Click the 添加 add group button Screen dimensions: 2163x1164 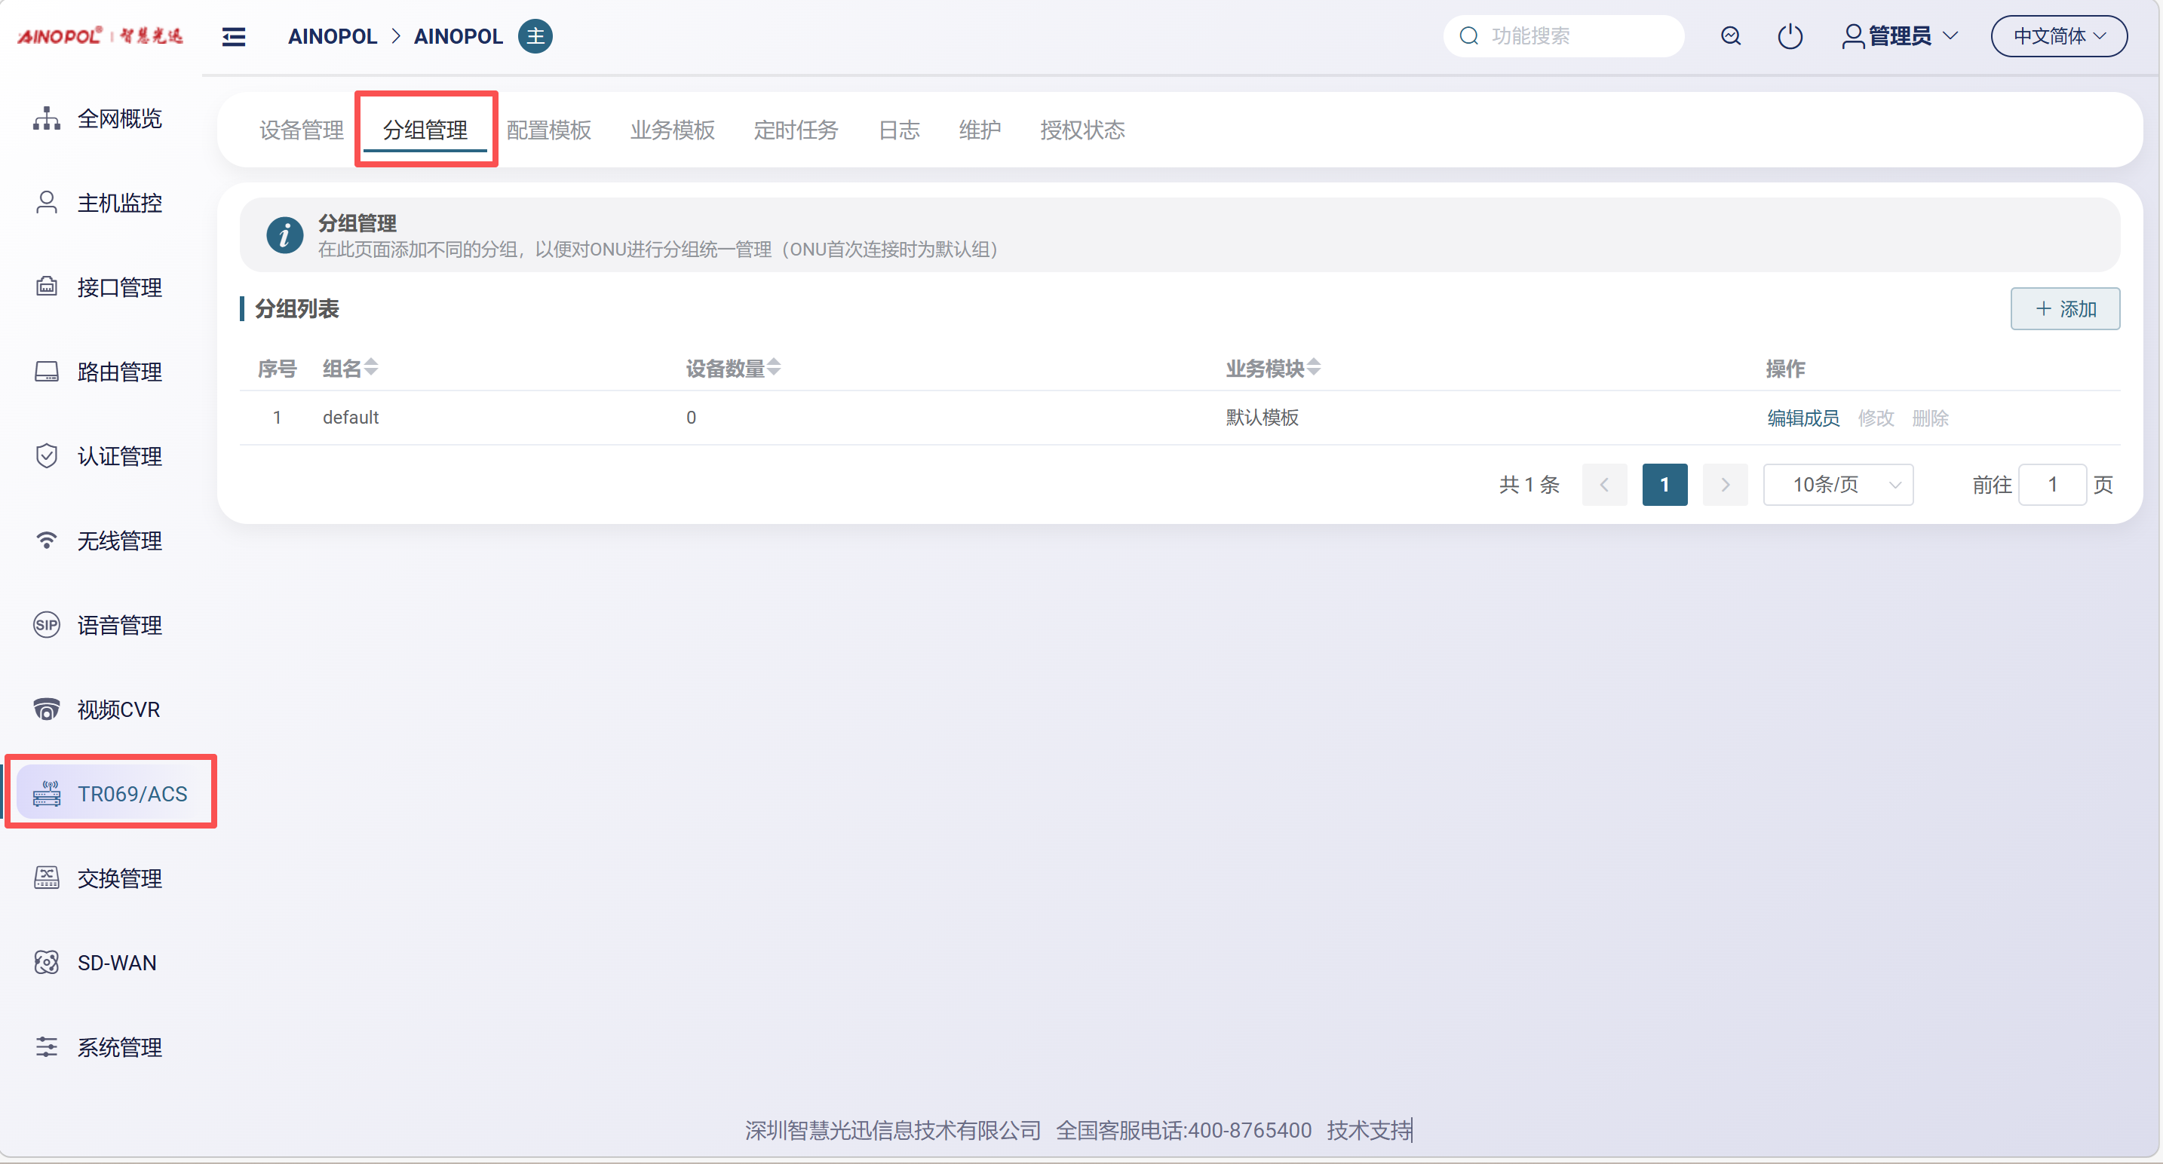[2064, 309]
